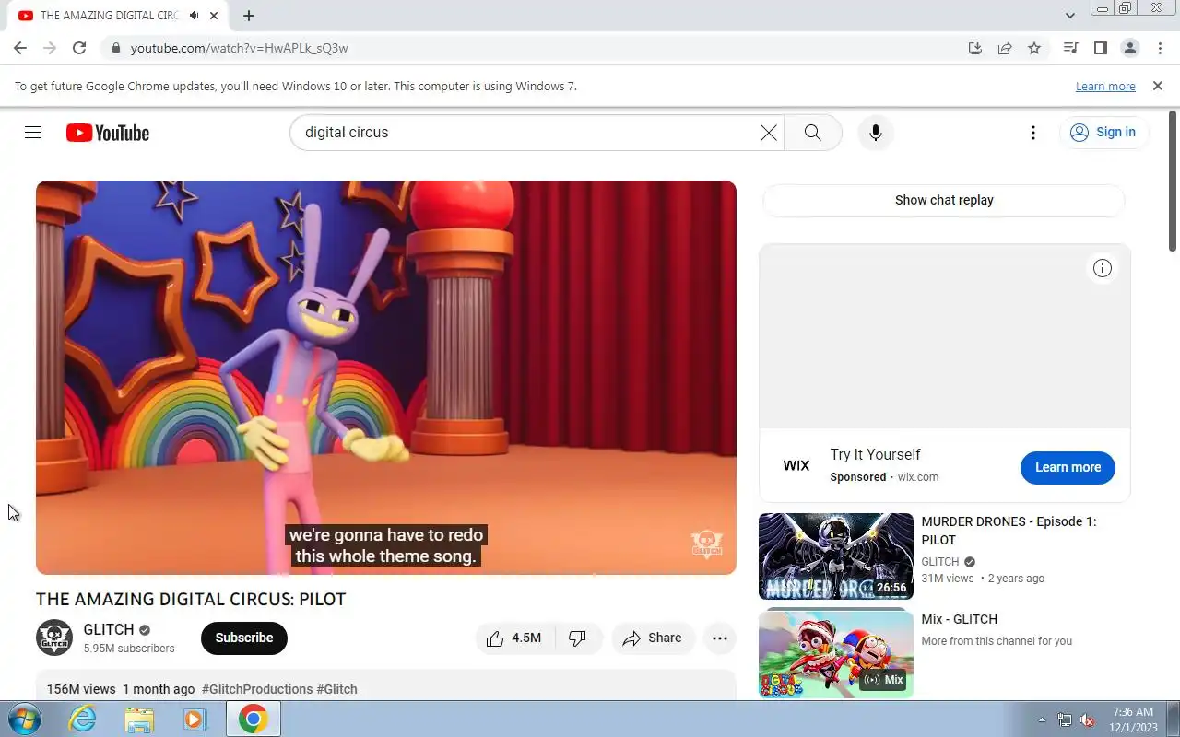Search with your voice microphone button

click(x=876, y=133)
